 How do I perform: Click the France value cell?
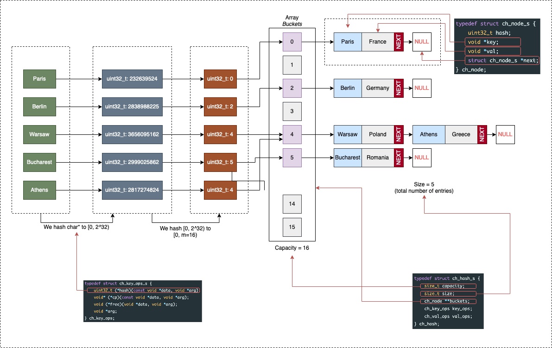tap(377, 42)
